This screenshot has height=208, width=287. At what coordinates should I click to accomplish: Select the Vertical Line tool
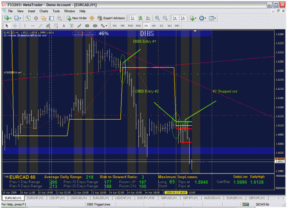(25, 26)
